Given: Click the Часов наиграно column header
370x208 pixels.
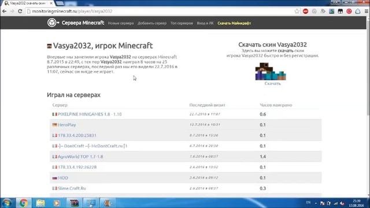Looking at the screenshot, I should [x=276, y=105].
